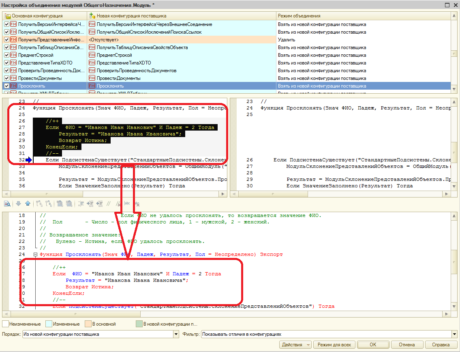Click the Измененные legend color box
460x352 pixels.
[49, 324]
